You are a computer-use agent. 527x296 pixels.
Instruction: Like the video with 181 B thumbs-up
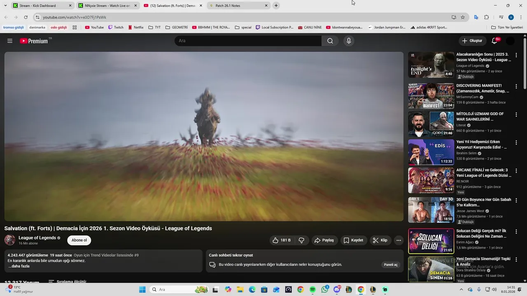pos(282,240)
